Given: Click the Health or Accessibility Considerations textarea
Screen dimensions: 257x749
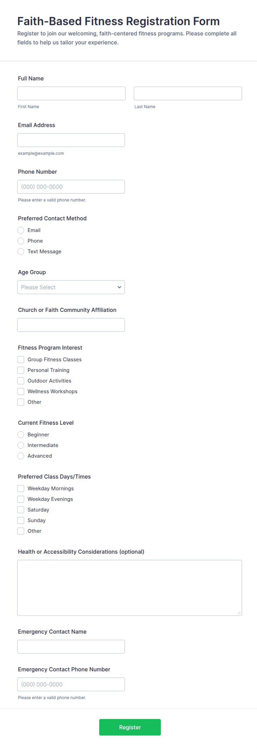Looking at the screenshot, I should point(130,588).
